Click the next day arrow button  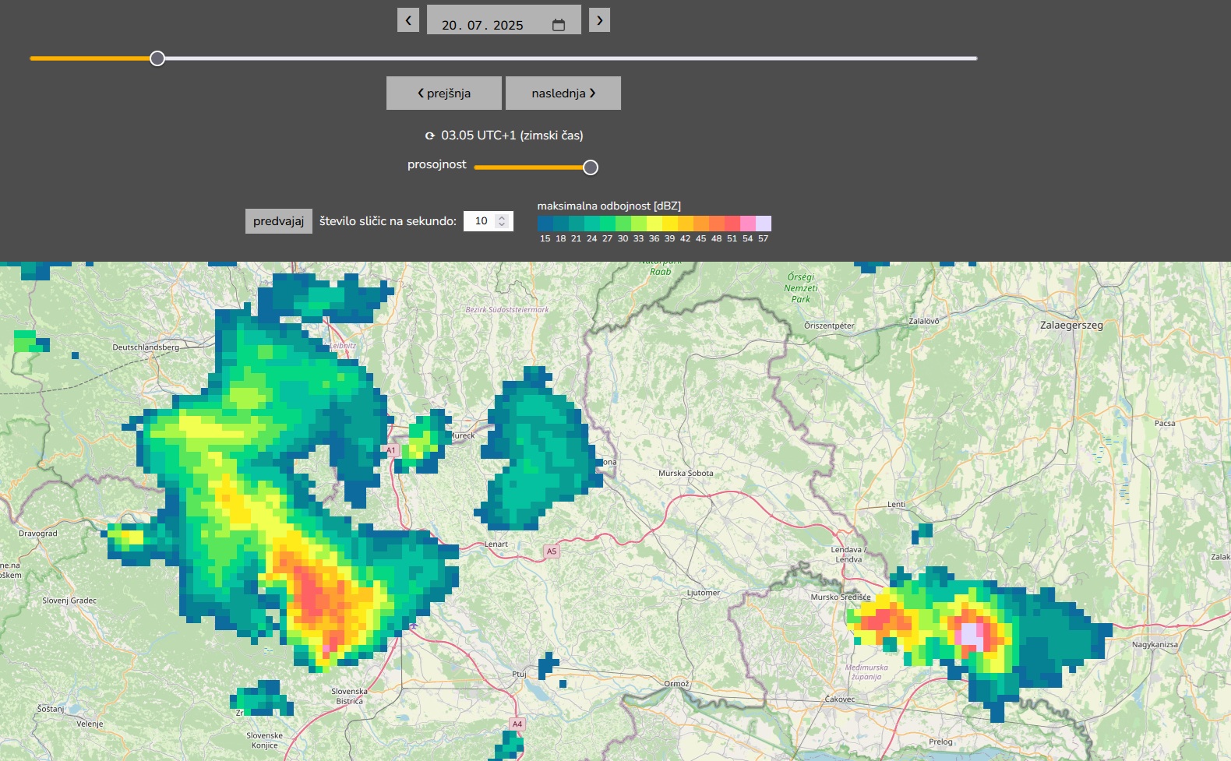pyautogui.click(x=599, y=20)
